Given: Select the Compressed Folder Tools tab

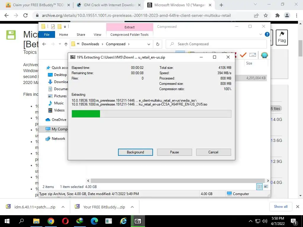Looking at the screenshot, I should (x=130, y=35).
